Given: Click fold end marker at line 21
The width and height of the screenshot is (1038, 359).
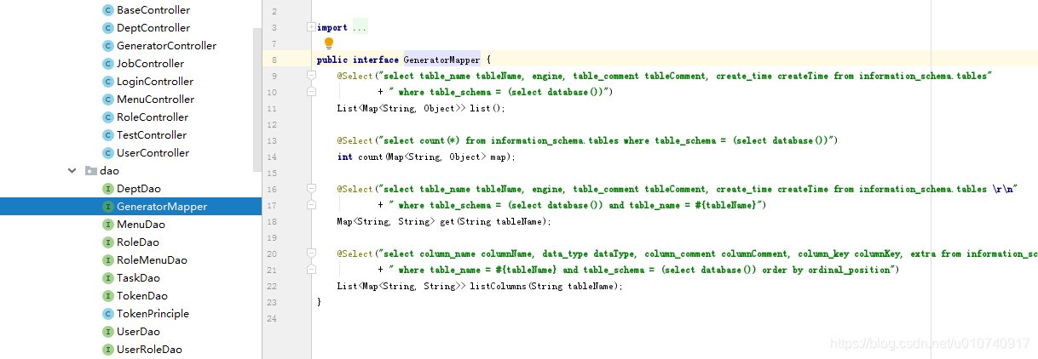Looking at the screenshot, I should click(311, 271).
